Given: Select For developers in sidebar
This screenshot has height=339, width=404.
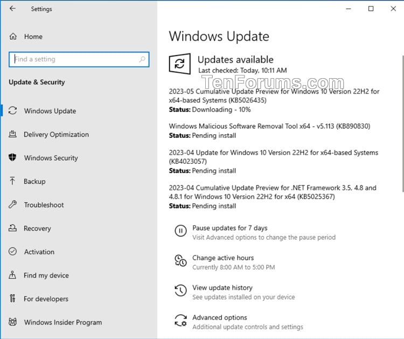Looking at the screenshot, I should [x=46, y=299].
